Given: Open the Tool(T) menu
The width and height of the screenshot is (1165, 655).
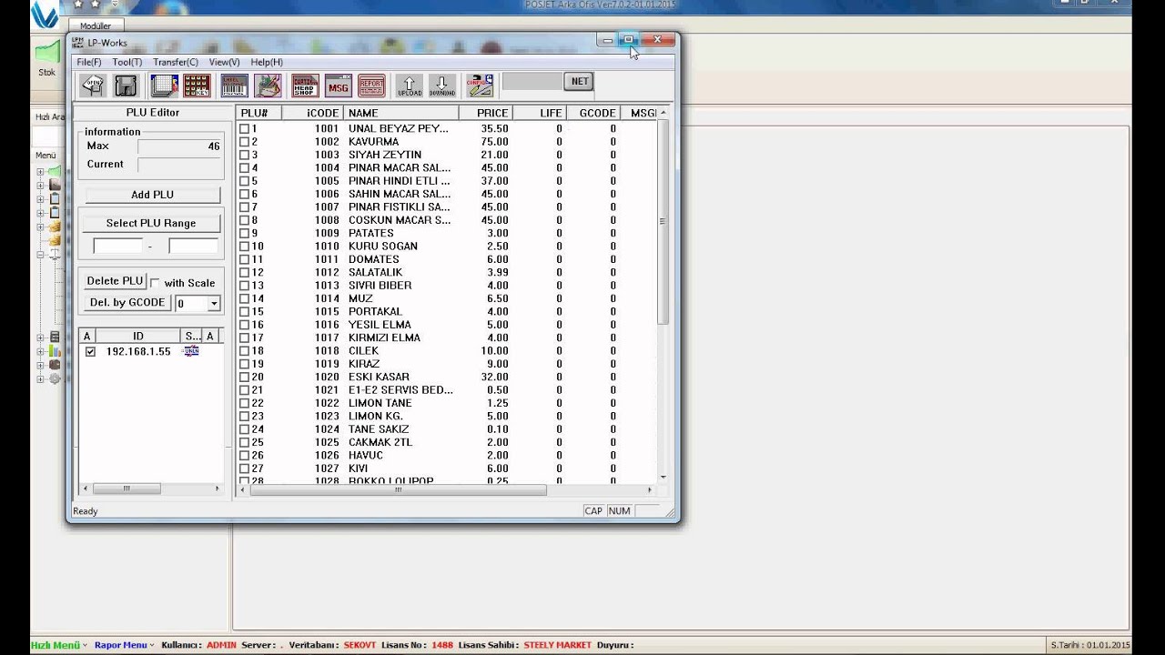Looking at the screenshot, I should (x=127, y=62).
